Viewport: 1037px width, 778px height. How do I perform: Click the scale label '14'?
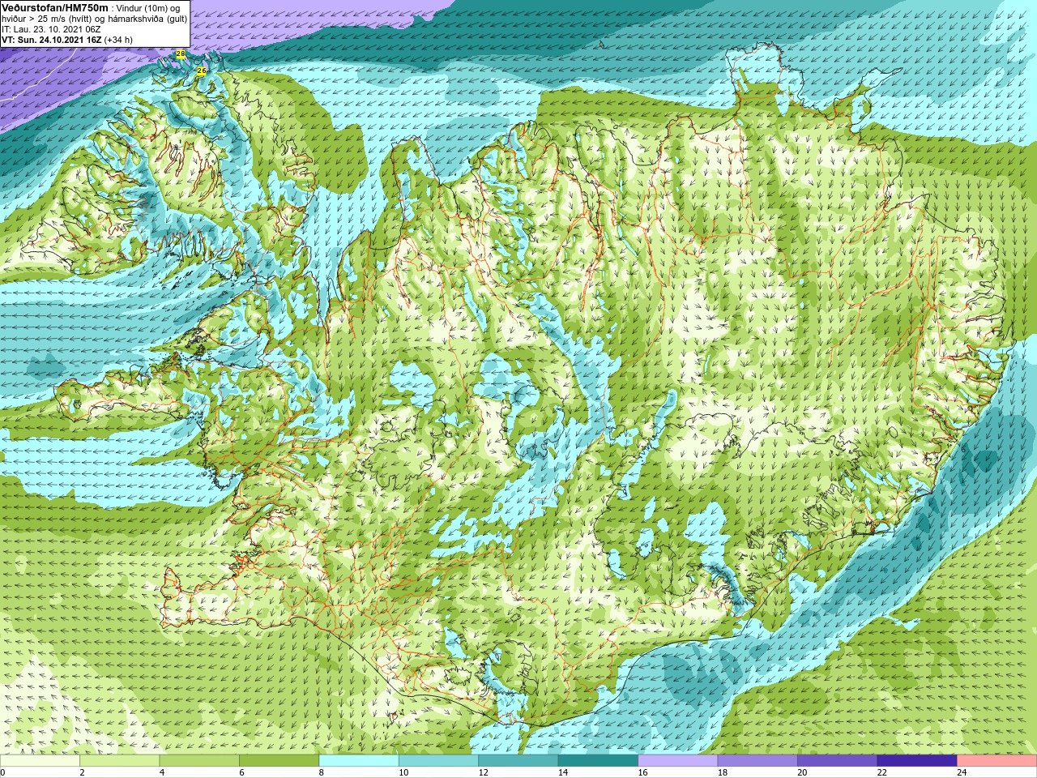point(563,772)
